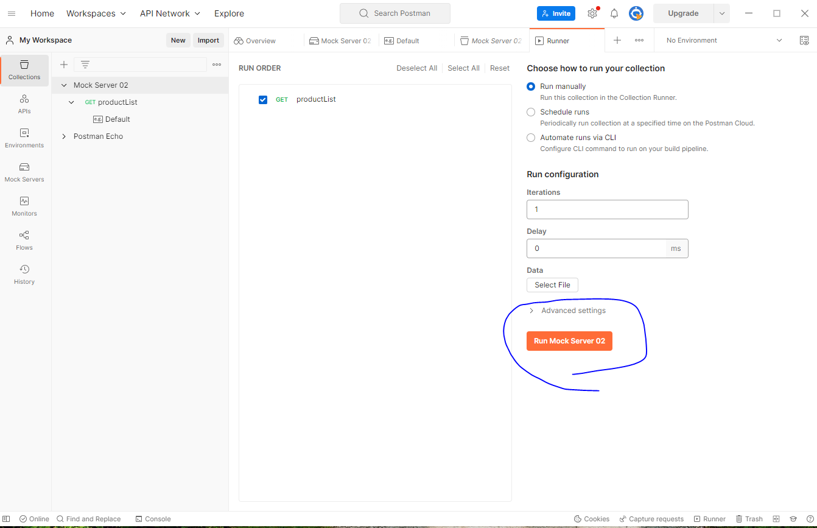
Task: Open tab bar more options ellipsis
Action: (639, 40)
